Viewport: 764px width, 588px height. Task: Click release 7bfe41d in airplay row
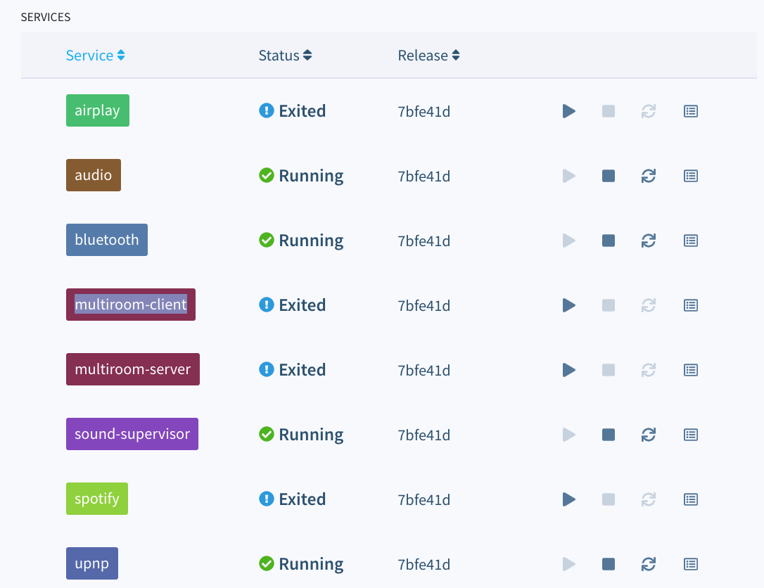tap(424, 112)
